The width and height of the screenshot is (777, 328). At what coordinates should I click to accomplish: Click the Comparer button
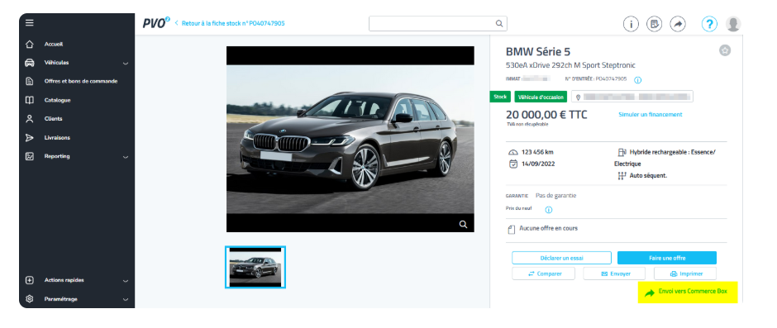coord(544,273)
